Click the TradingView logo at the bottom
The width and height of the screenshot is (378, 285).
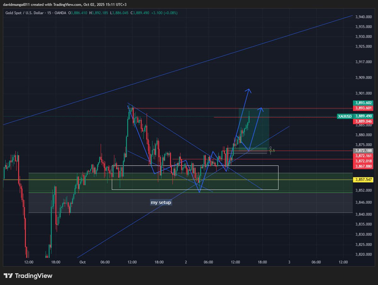pyautogui.click(x=28, y=276)
